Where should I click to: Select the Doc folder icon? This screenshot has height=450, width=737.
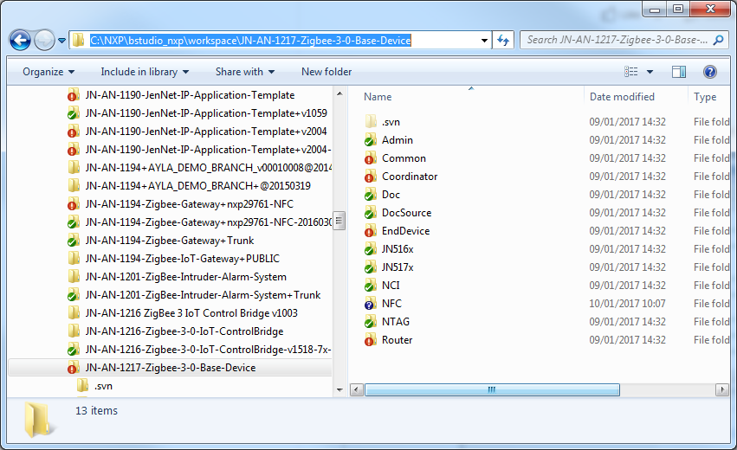(371, 195)
